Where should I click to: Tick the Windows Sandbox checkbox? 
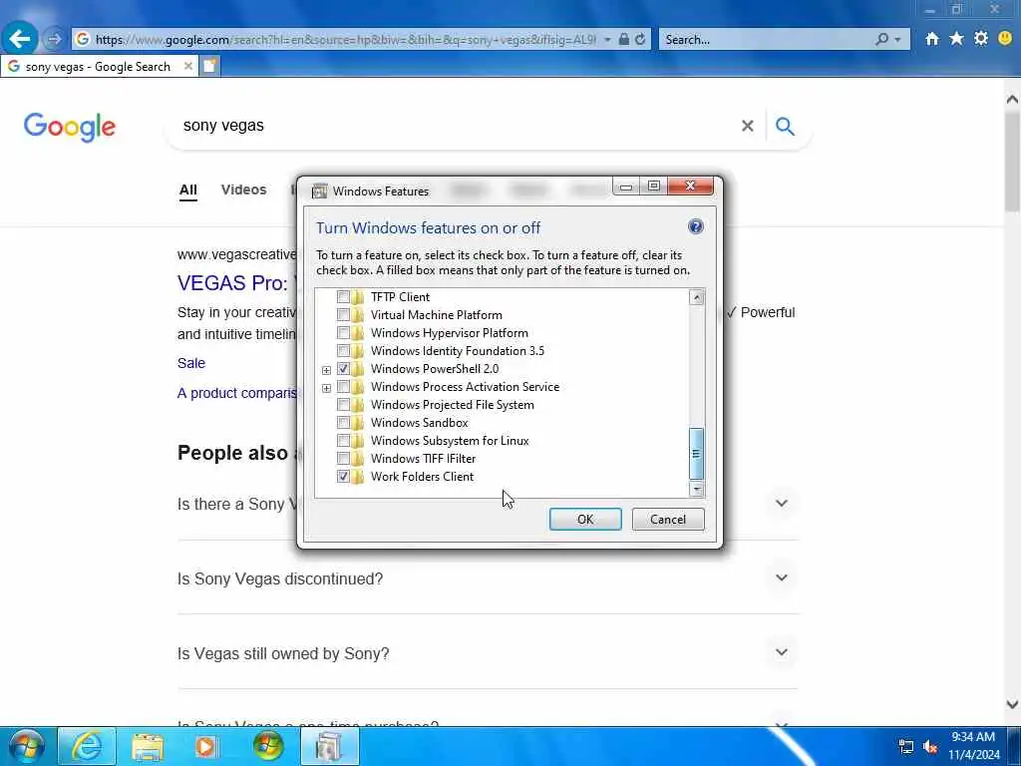[x=343, y=423]
